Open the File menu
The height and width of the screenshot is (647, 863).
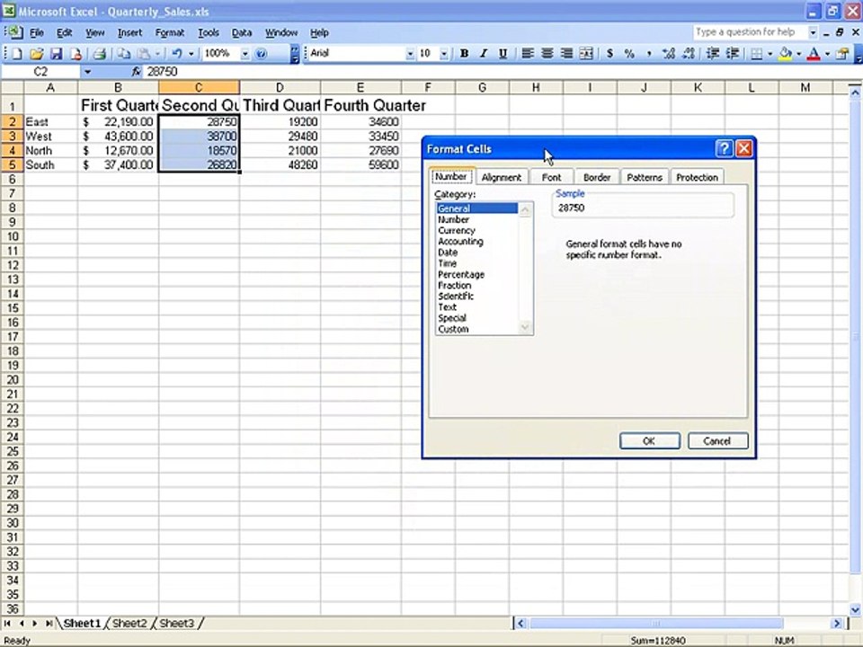36,33
